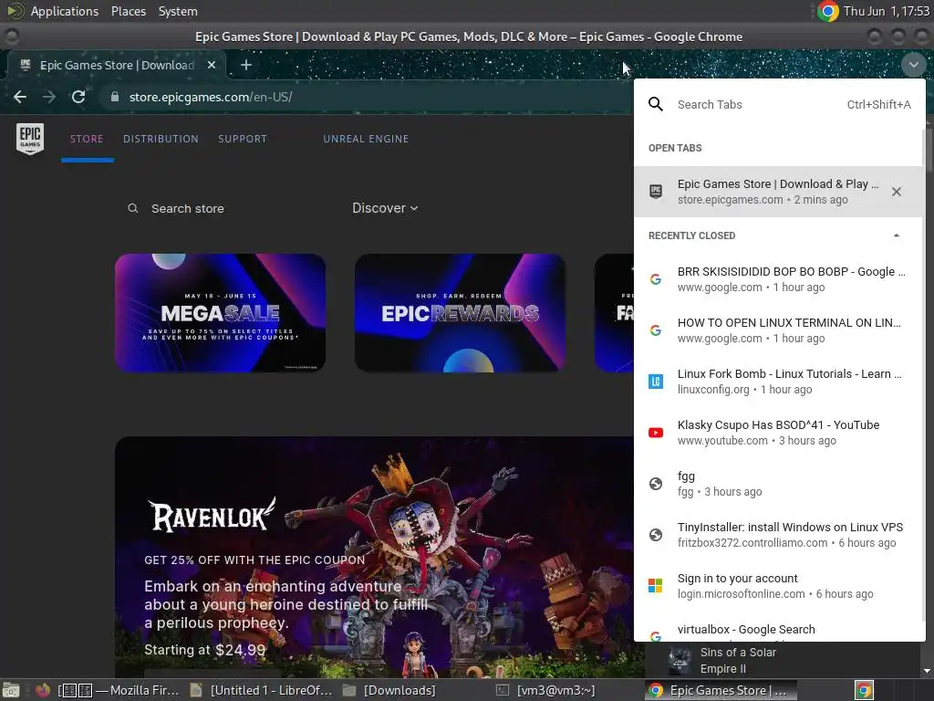
Task: Open the System menu
Action: point(178,11)
